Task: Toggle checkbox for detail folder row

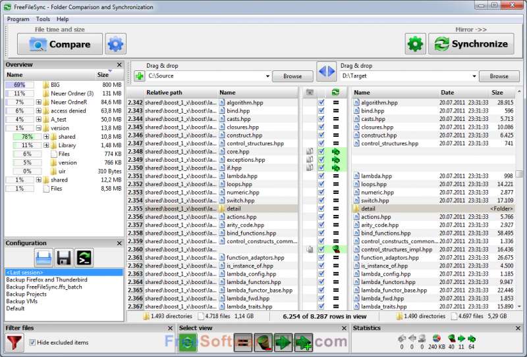Action: click(321, 208)
